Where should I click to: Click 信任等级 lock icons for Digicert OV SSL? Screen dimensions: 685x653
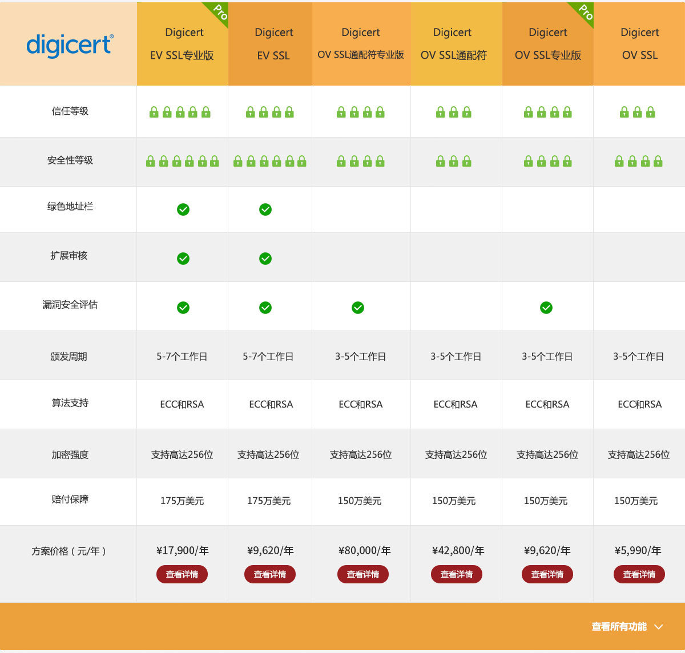click(638, 112)
